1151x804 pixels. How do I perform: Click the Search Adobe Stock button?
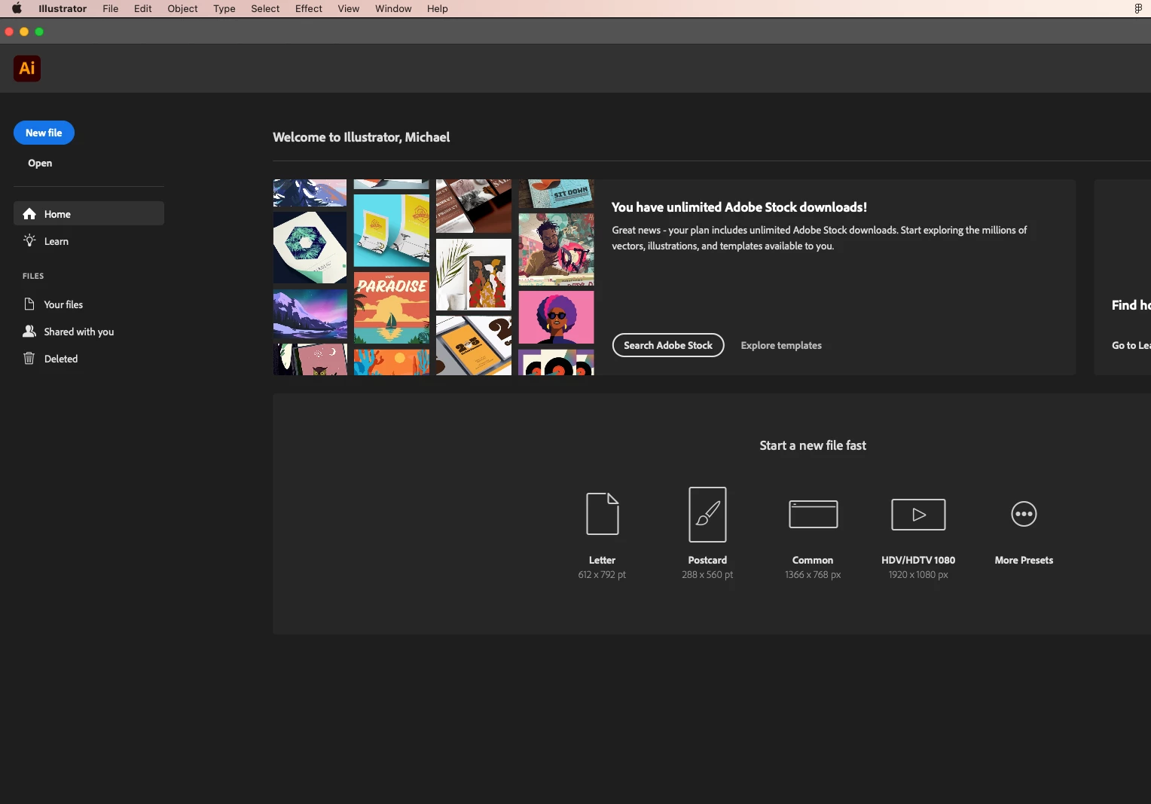[x=668, y=345]
